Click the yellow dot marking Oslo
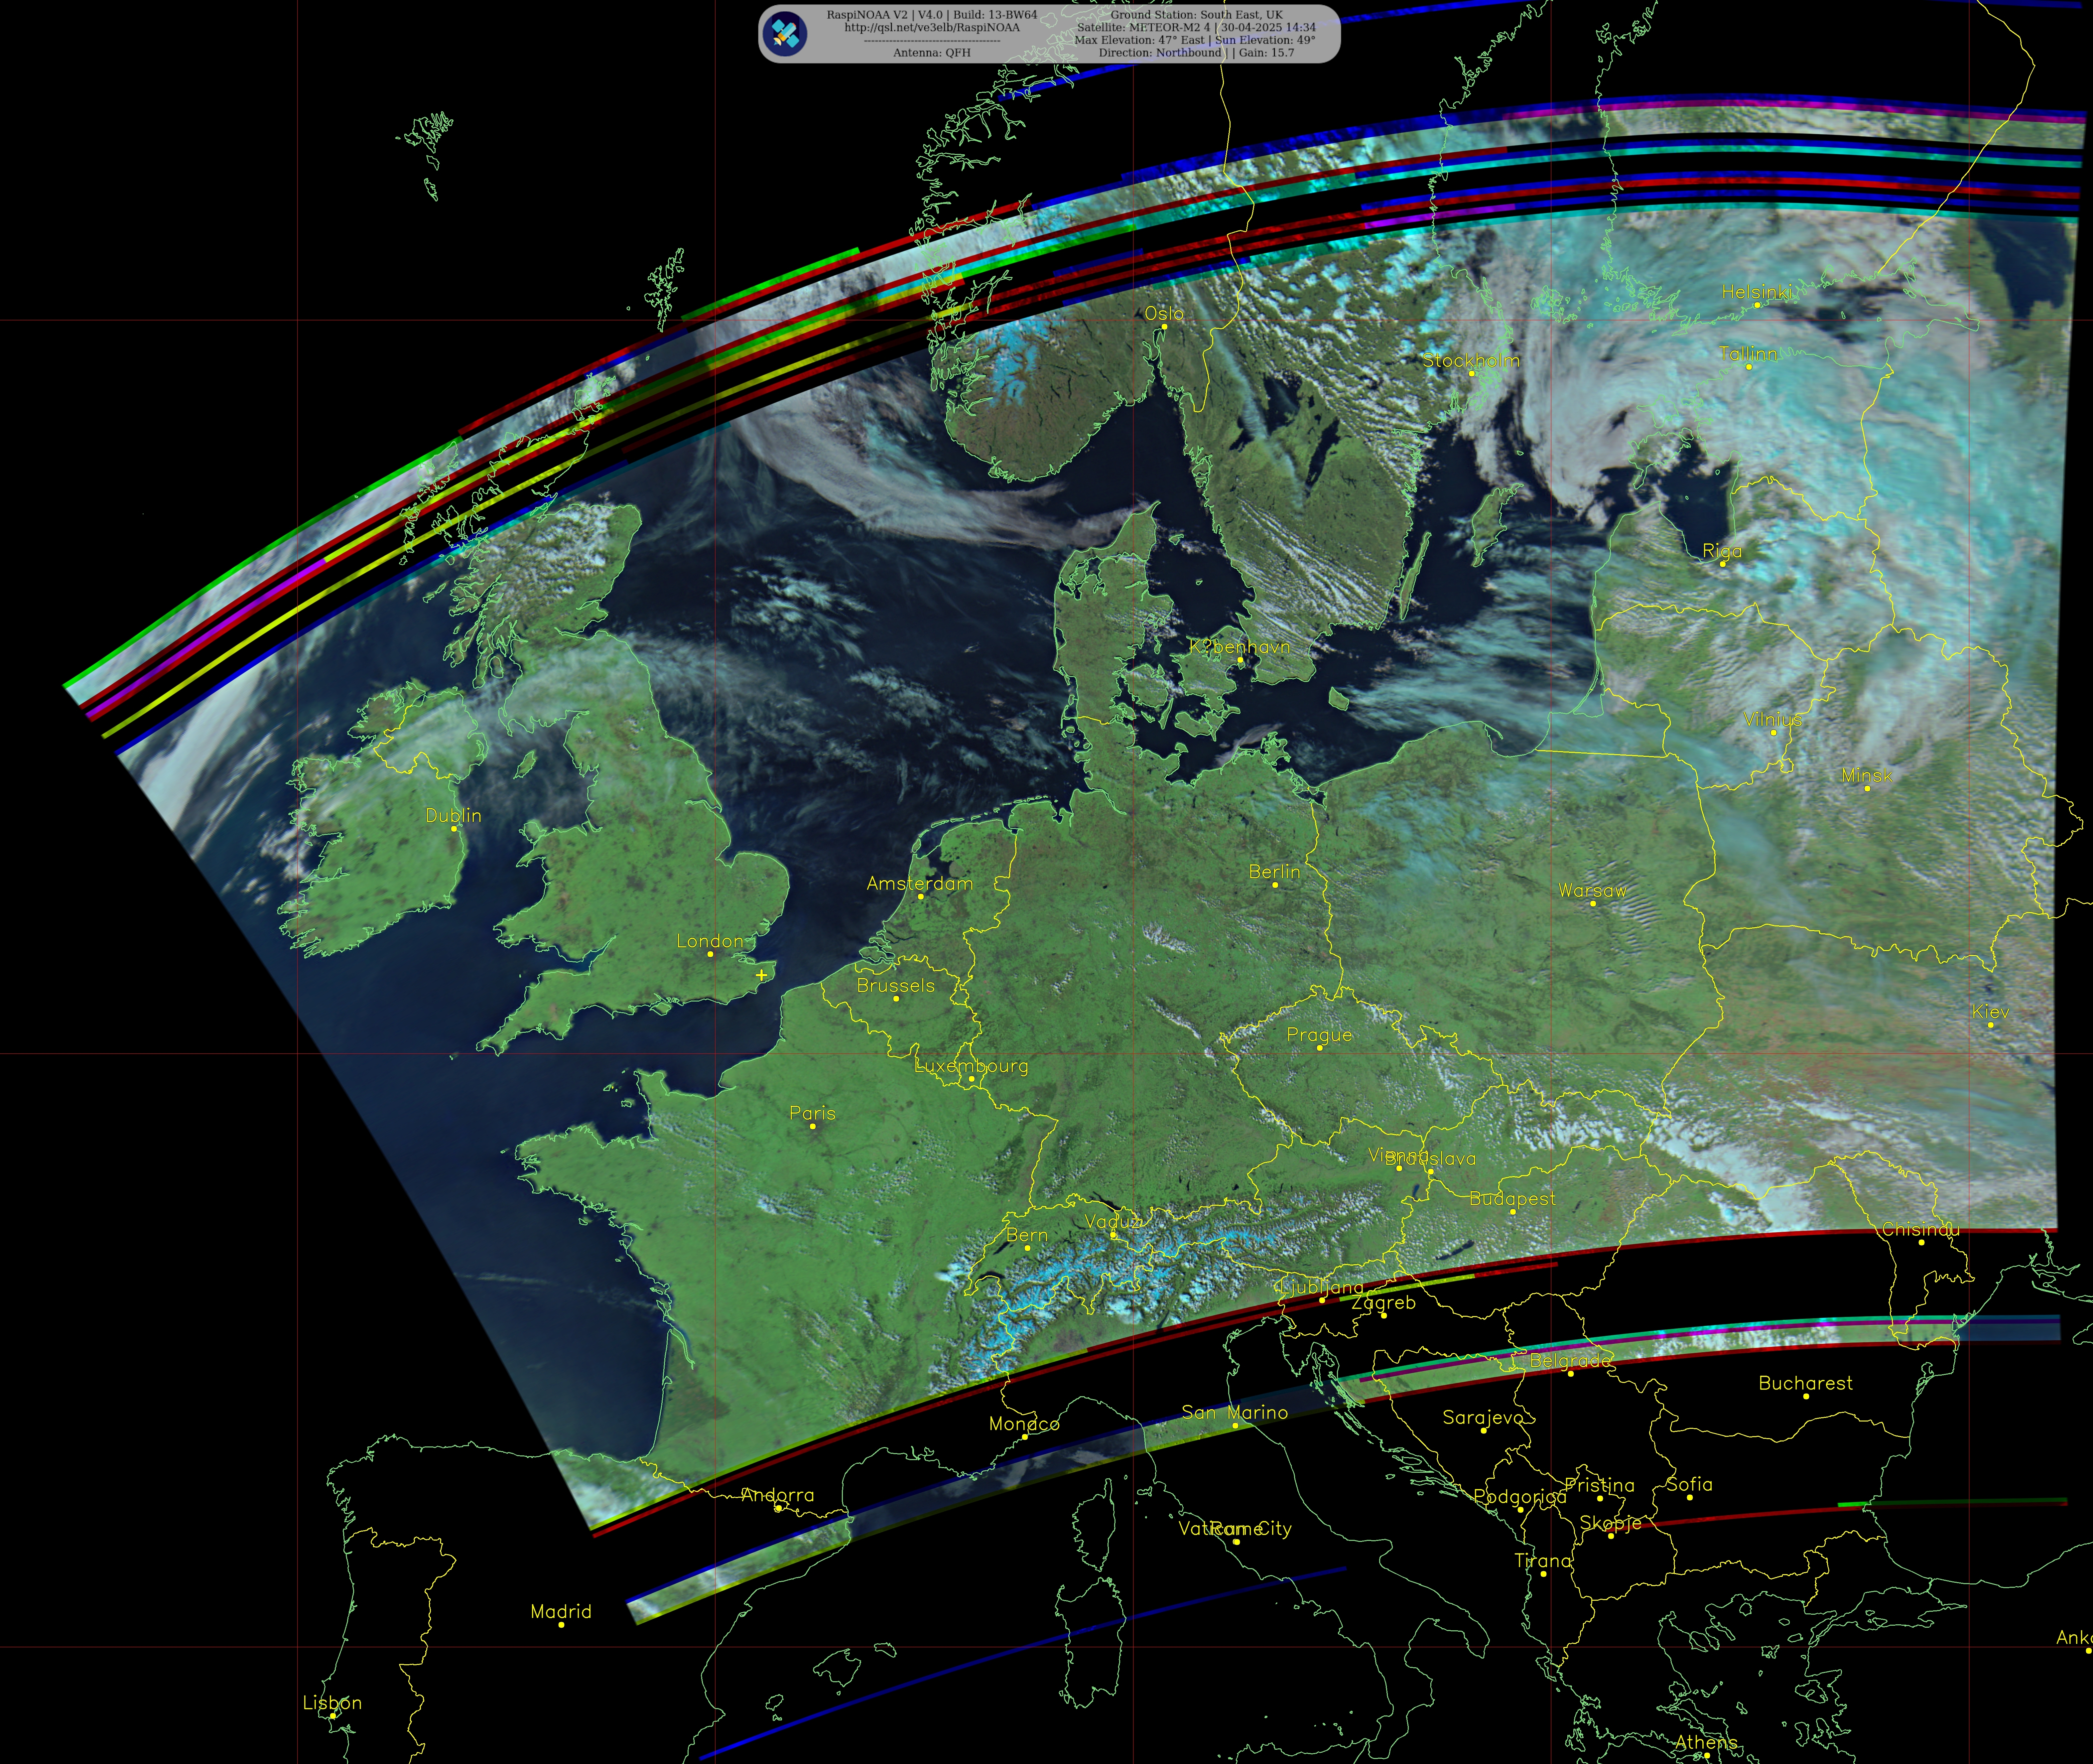Screen dimensions: 2093x1764 (1164, 327)
